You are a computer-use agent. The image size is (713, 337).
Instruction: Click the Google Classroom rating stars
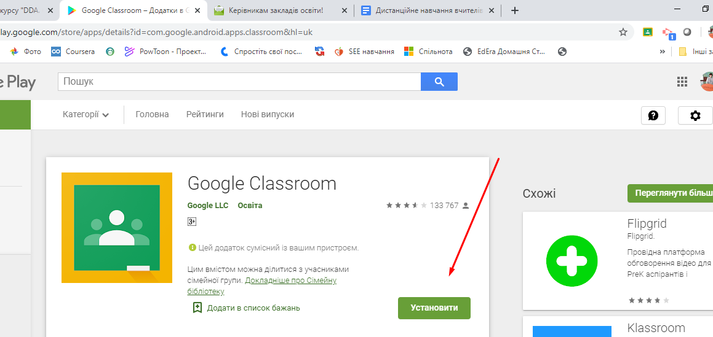click(407, 206)
